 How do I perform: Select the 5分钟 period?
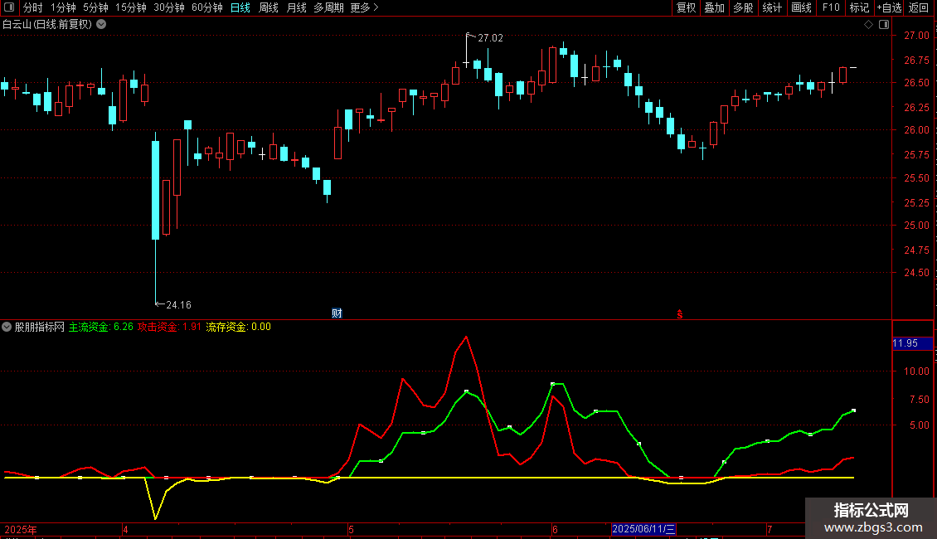[95, 7]
